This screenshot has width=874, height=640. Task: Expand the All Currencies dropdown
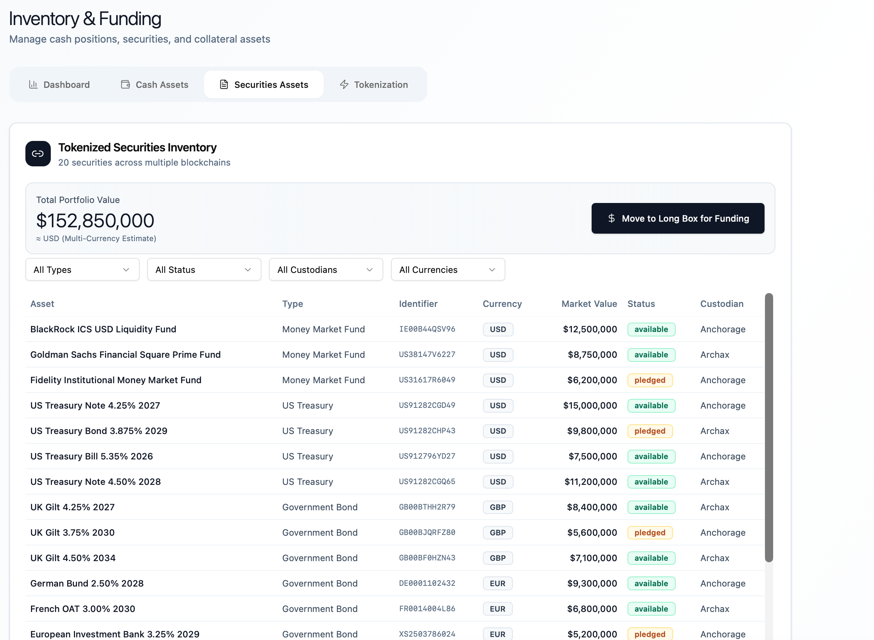(x=448, y=270)
